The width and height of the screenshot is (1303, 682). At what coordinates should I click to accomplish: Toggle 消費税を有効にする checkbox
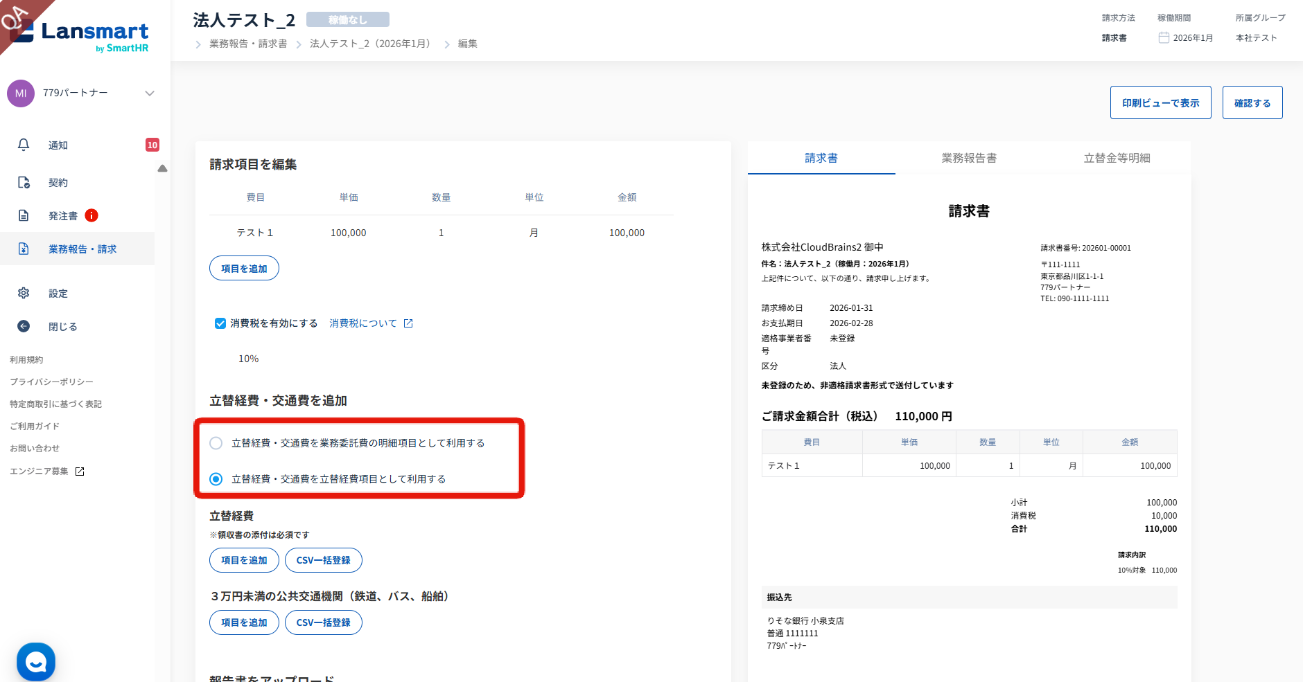[220, 323]
